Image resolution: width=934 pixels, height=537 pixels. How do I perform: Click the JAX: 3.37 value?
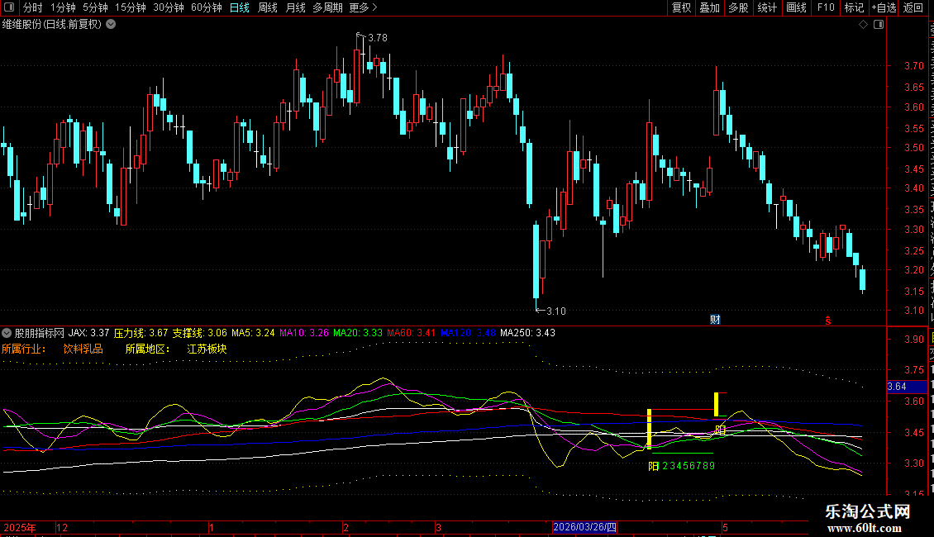88,333
